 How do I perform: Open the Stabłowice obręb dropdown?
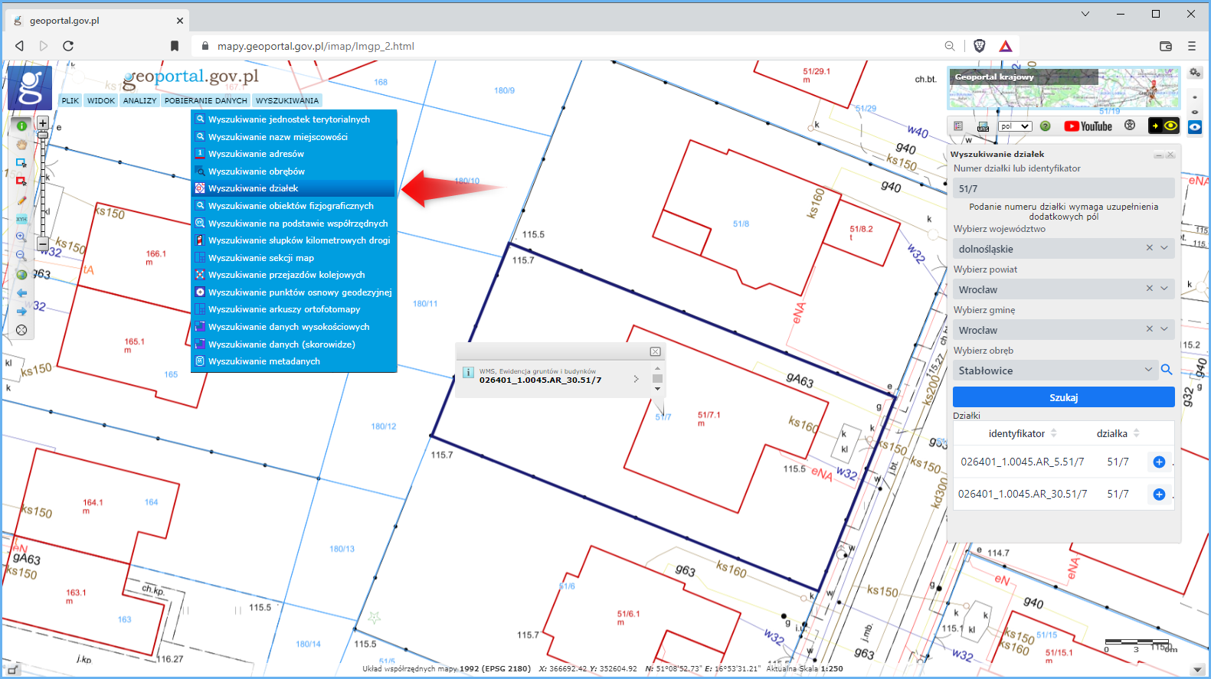click(1148, 370)
